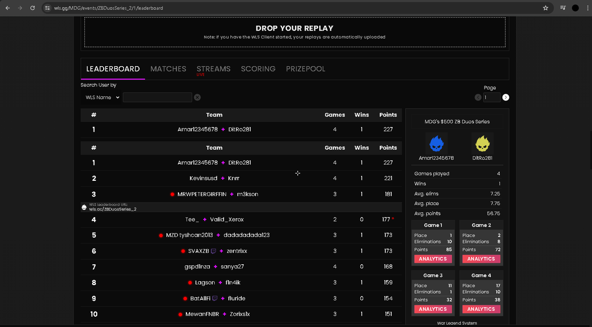Viewport: 592px width, 327px height.
Task: Click the 181 points value
Action: (x=388, y=195)
